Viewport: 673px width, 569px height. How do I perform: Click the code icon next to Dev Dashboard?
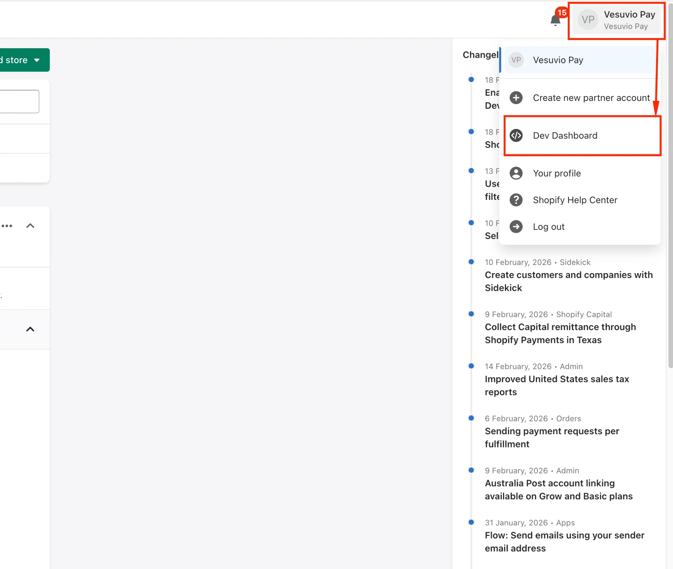(x=515, y=135)
